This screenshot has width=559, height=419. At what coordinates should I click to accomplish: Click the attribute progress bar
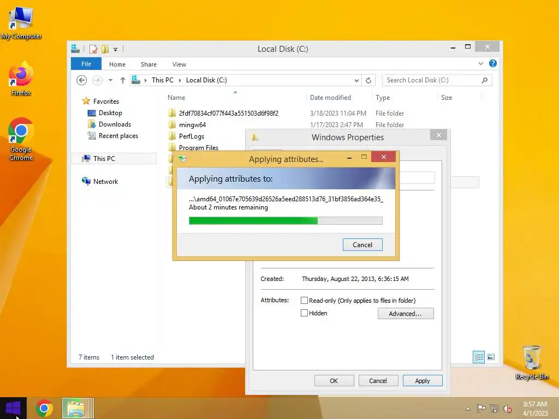tap(286, 221)
